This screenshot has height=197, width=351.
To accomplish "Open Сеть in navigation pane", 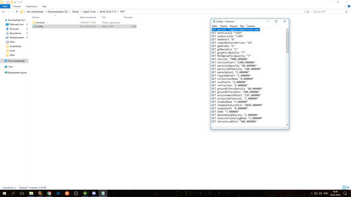I will [x=10, y=67].
